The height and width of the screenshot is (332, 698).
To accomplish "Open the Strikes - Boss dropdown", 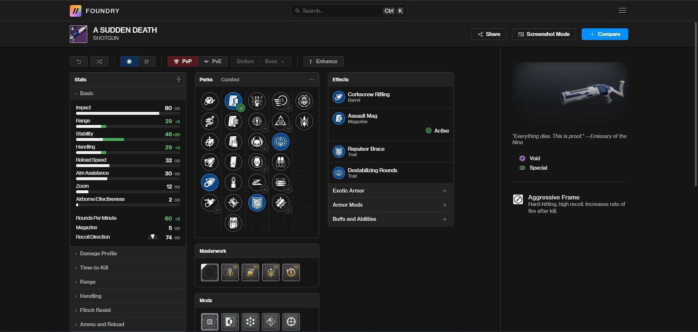I will tap(261, 61).
